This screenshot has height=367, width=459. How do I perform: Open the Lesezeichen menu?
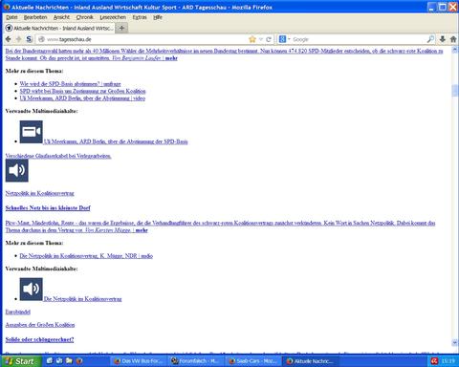(113, 17)
